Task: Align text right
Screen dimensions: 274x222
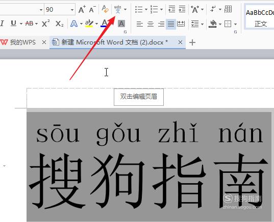Action: click(x=161, y=24)
